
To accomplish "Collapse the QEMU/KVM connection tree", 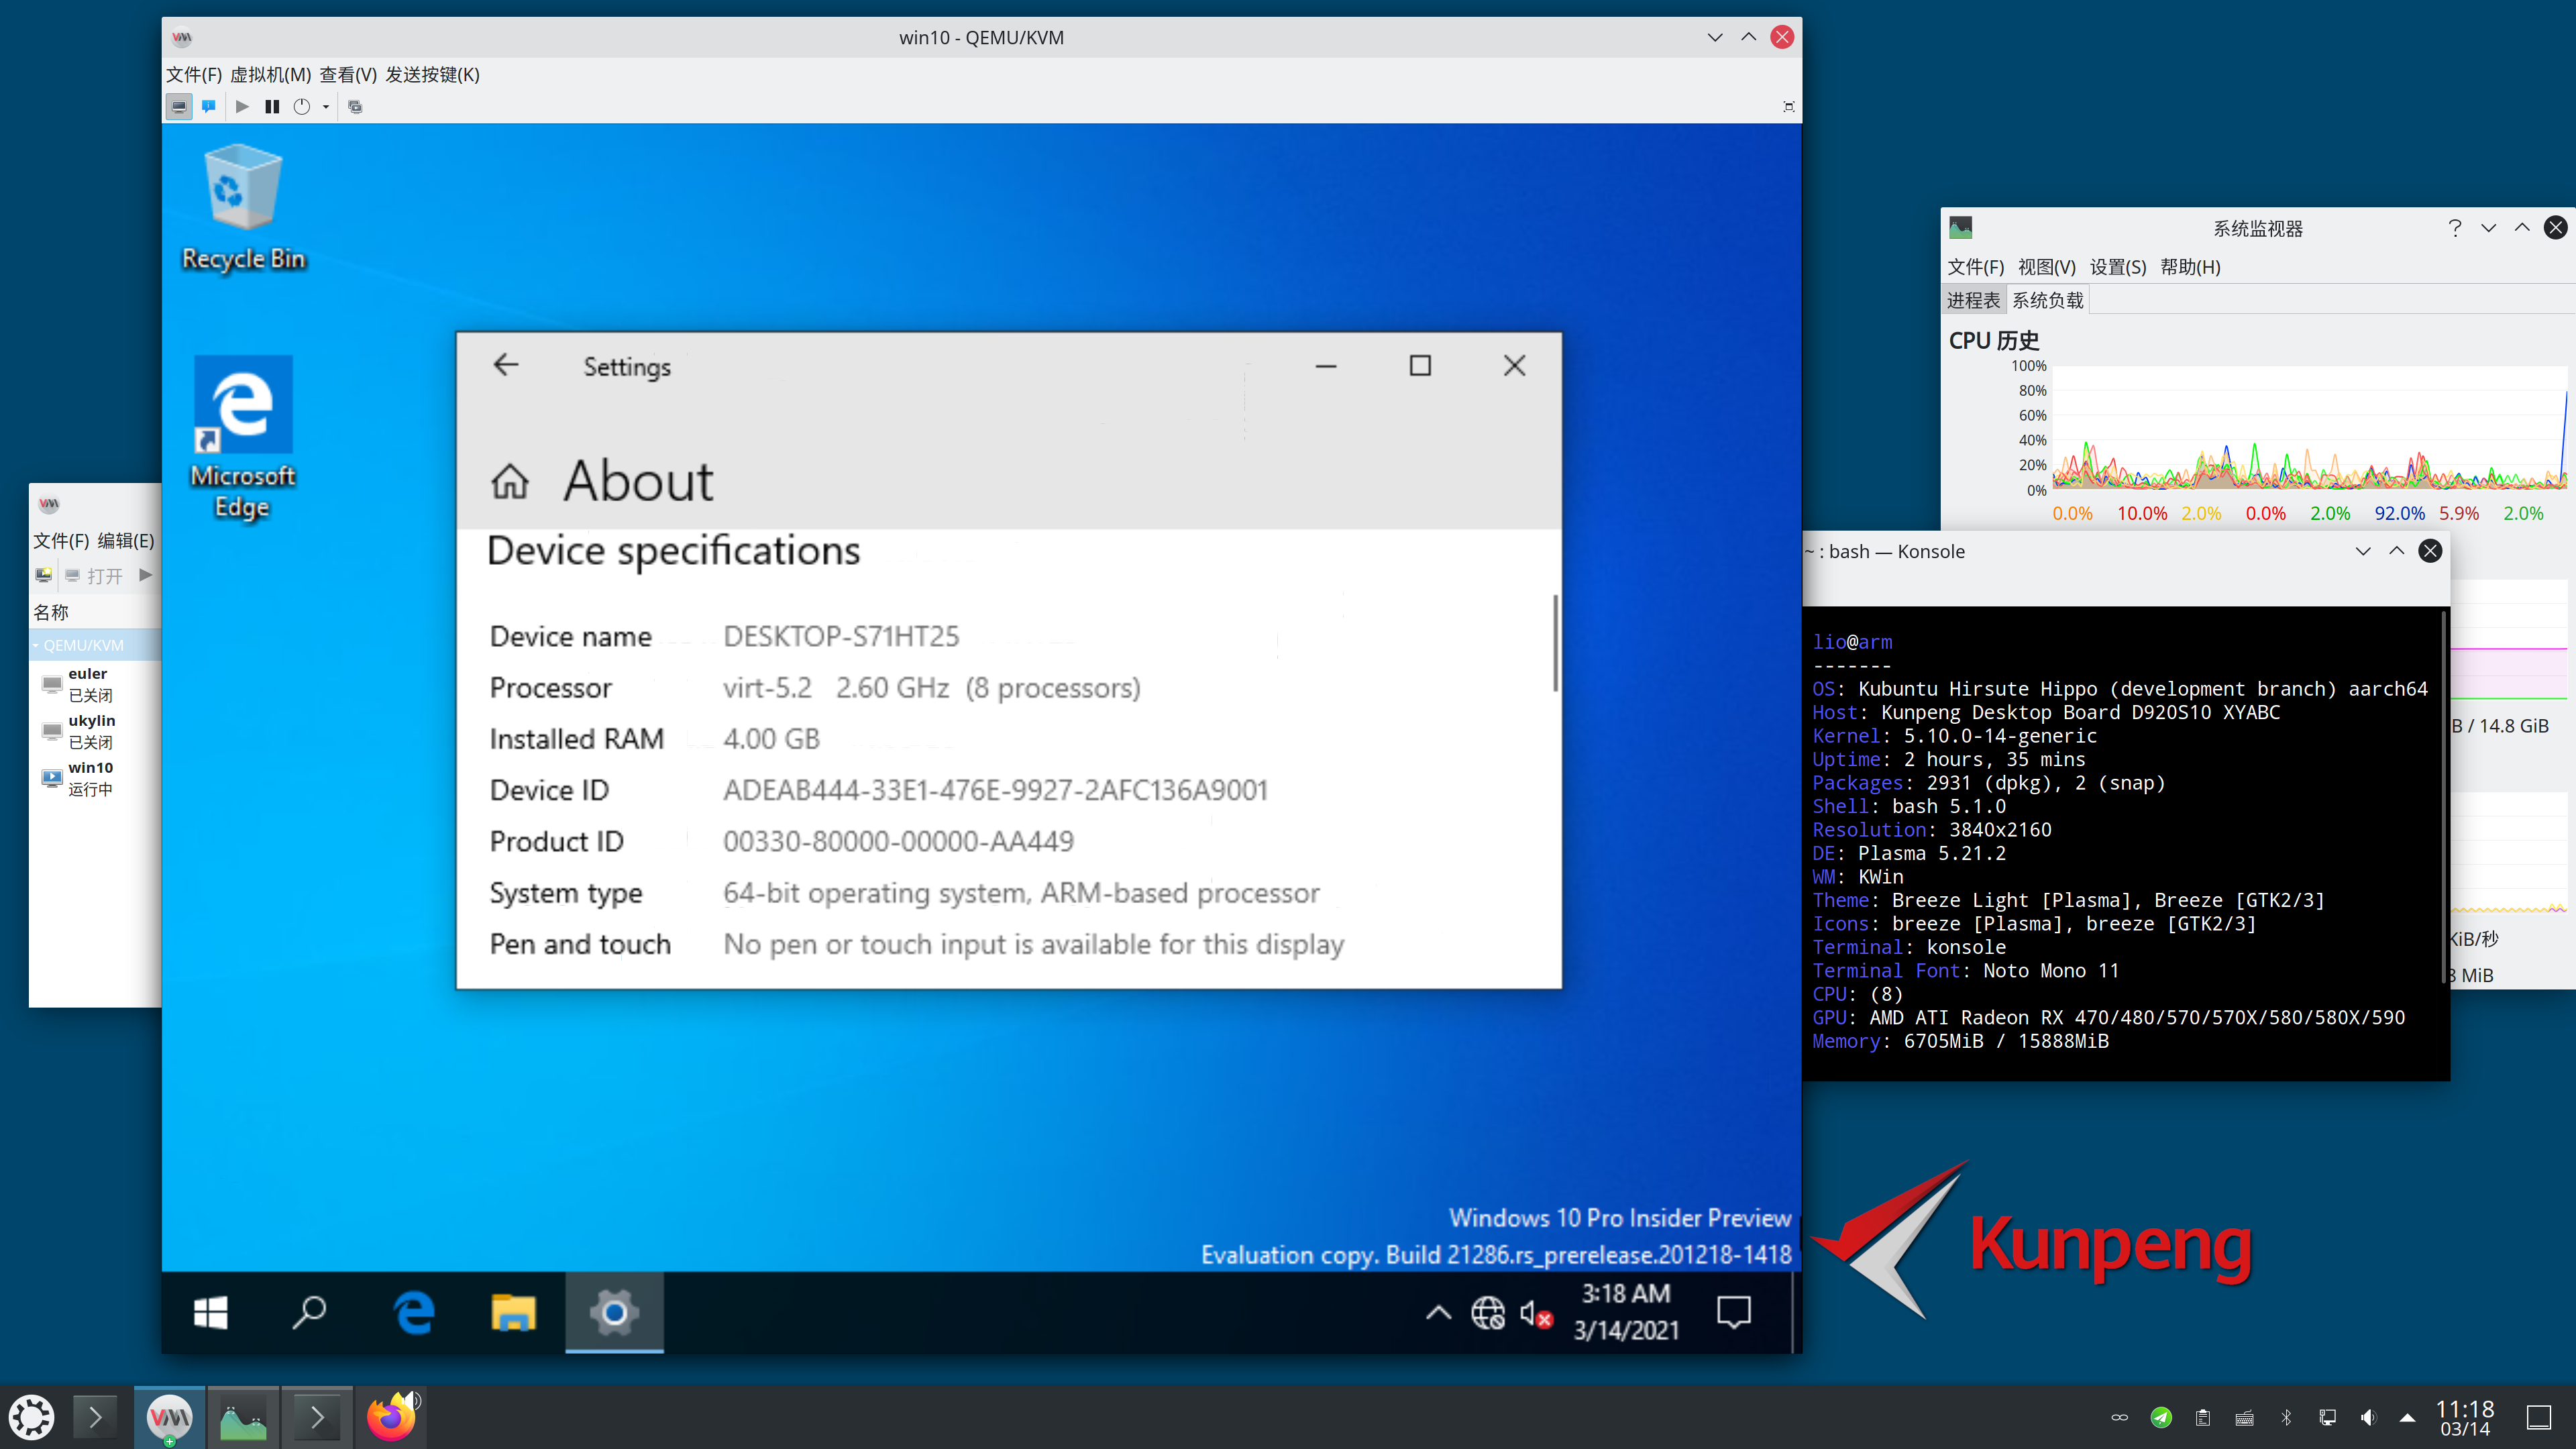I will [x=36, y=645].
